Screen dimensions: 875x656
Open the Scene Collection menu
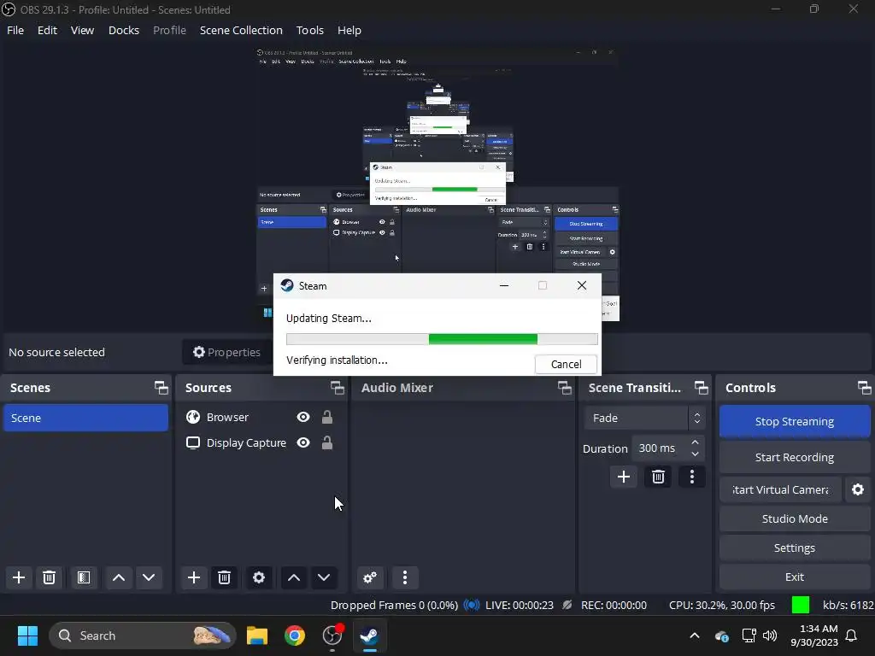click(x=241, y=30)
